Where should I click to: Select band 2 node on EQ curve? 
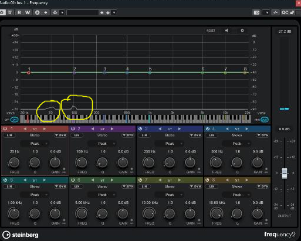click(74, 73)
